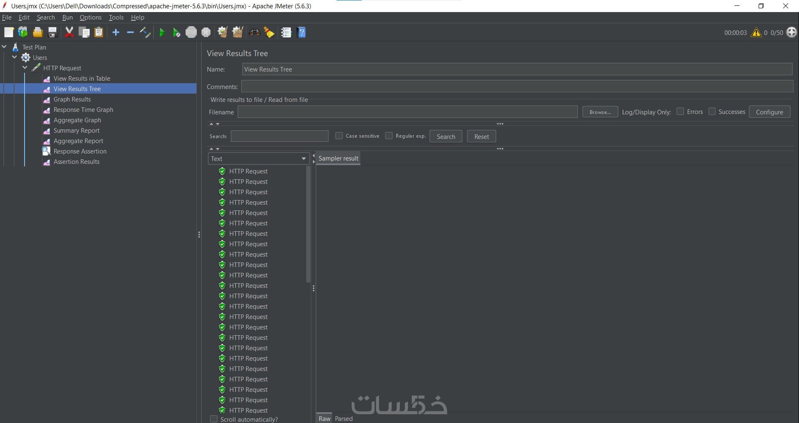Image resolution: width=799 pixels, height=423 pixels.
Task: Click the yellow warning triangle log icon
Action: (756, 32)
